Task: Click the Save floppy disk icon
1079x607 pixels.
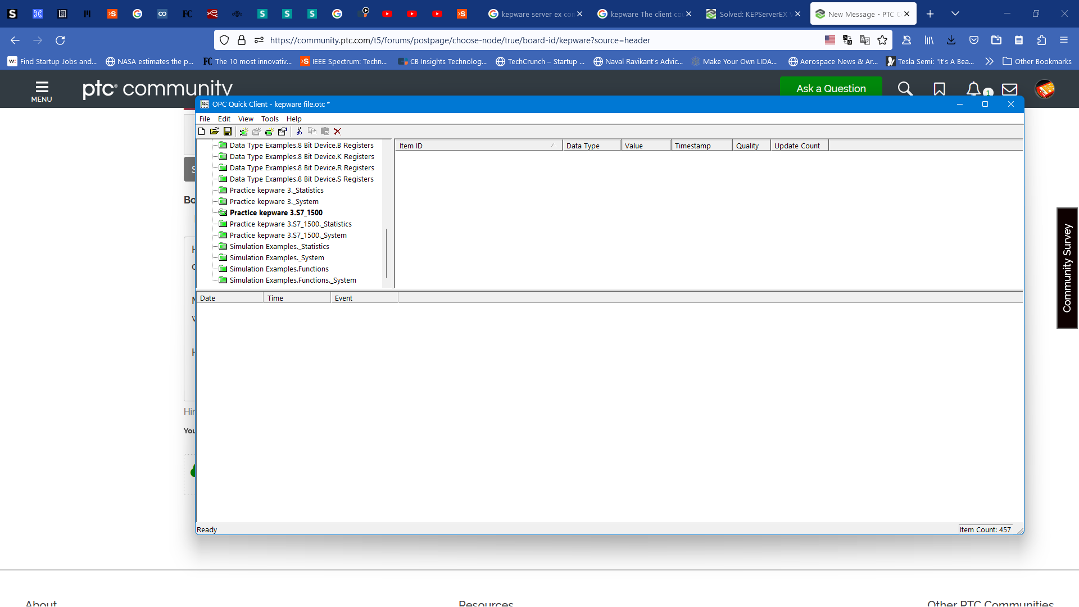Action: tap(228, 132)
